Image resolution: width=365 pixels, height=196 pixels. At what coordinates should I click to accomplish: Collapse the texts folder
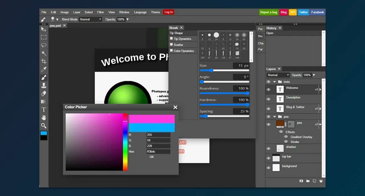(x=275, y=82)
